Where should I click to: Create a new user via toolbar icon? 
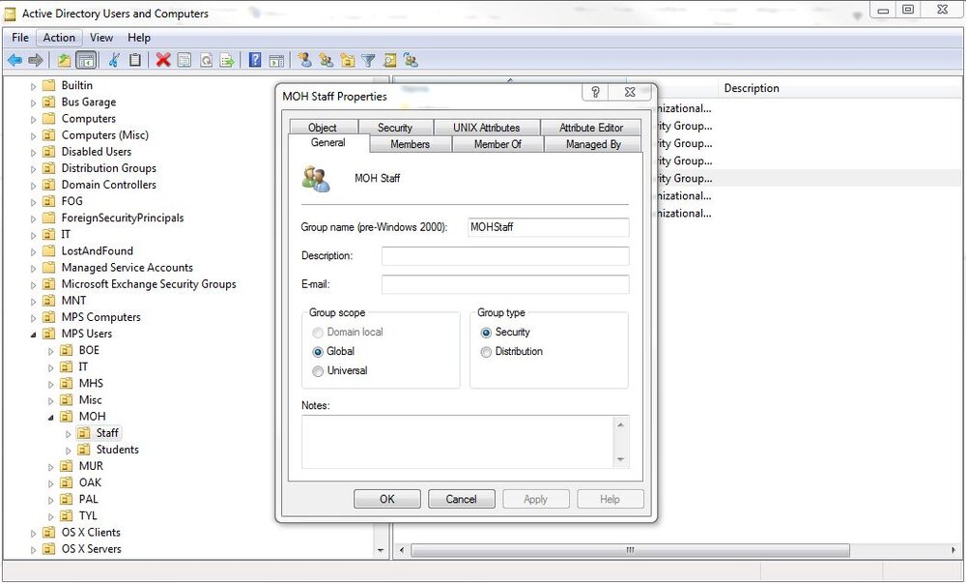tap(304, 60)
